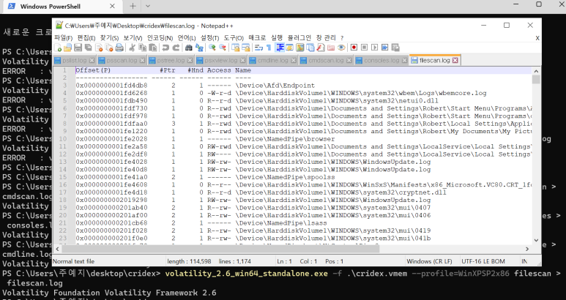Screen dimensions: 566x300
Task: Click the Save All toolbar icon
Action: 88,48
